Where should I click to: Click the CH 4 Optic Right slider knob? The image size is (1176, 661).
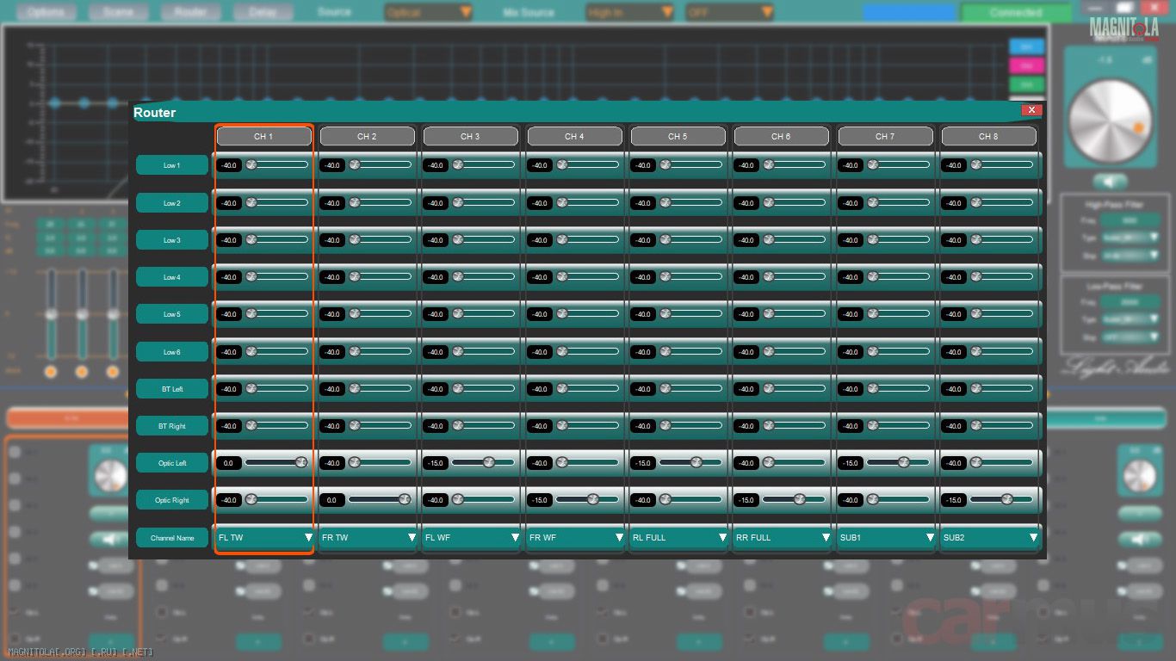pyautogui.click(x=592, y=499)
